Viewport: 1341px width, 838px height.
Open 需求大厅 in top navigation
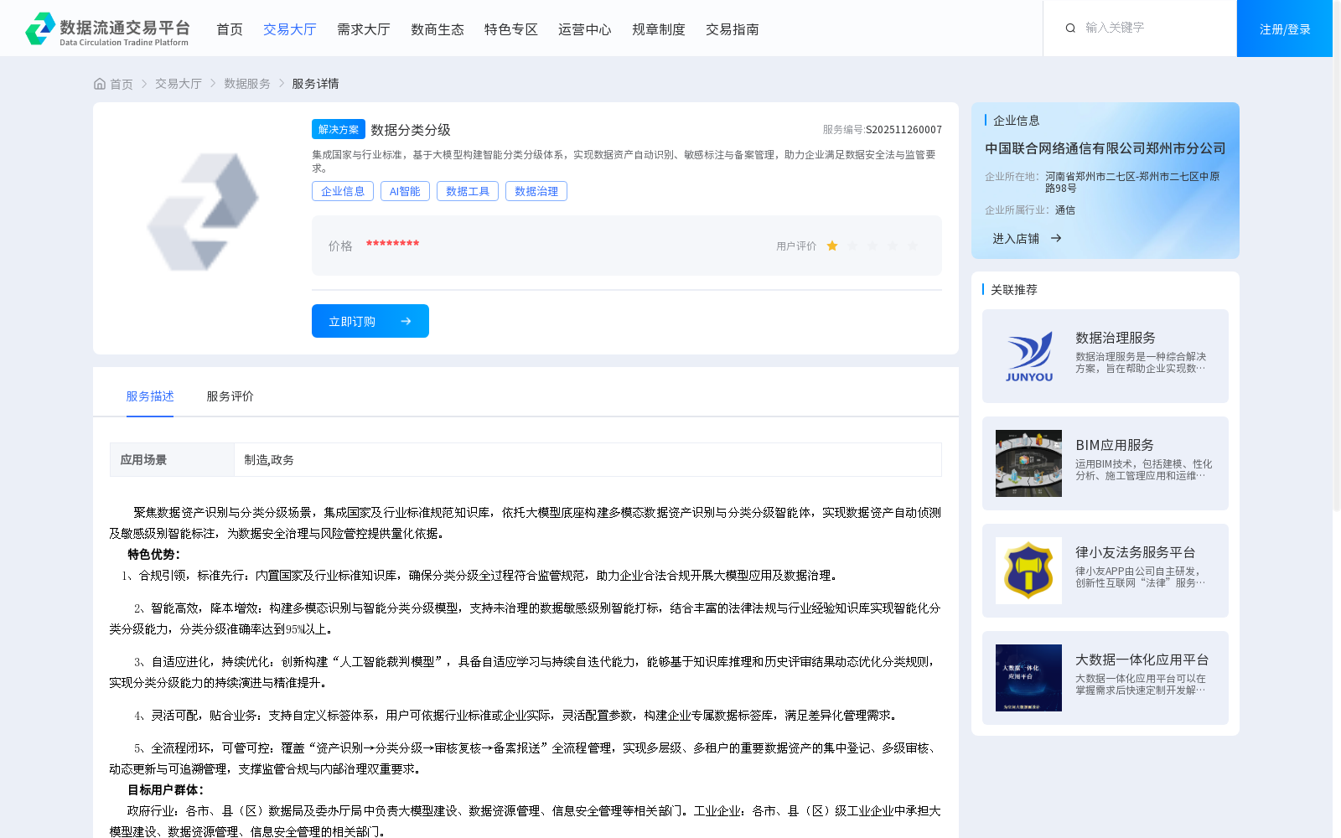[x=364, y=29]
